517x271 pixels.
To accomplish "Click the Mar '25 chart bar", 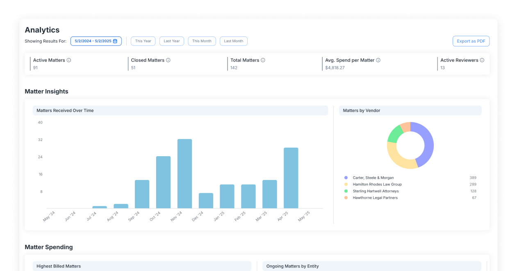I will click(x=270, y=194).
